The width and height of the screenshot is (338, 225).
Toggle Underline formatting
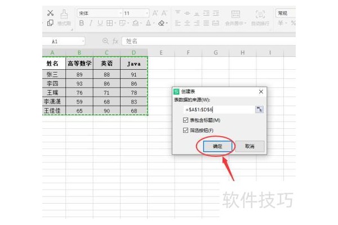pos(100,23)
